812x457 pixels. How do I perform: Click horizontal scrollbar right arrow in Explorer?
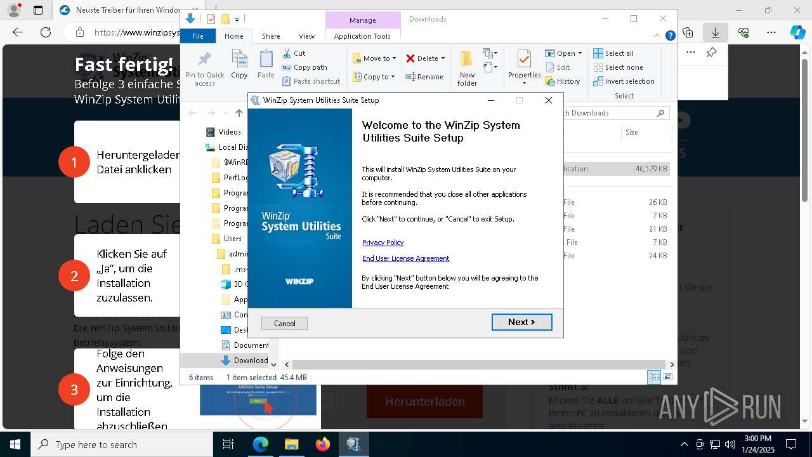click(672, 364)
